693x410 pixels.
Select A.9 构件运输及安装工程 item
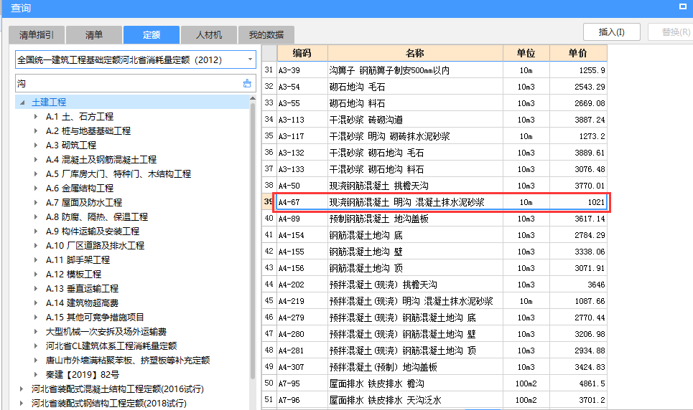(x=93, y=232)
